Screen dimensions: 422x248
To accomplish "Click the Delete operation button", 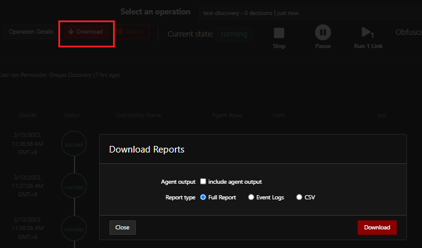I will pyautogui.click(x=132, y=32).
